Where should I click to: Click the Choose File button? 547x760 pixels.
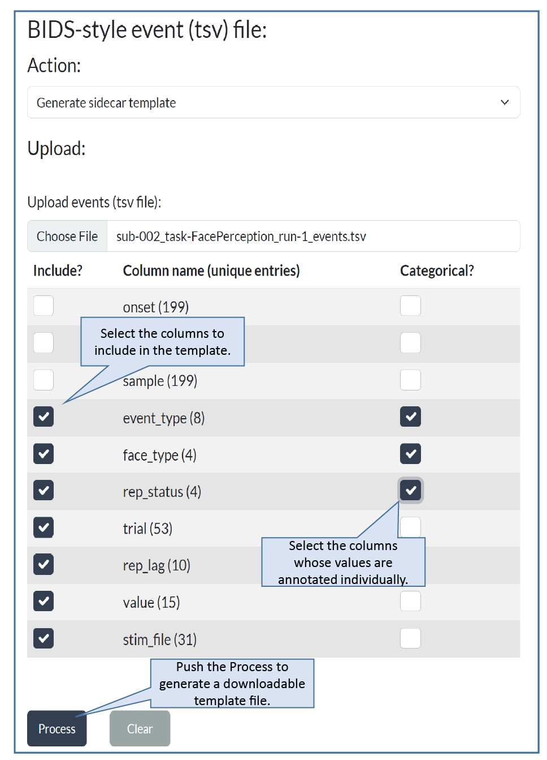tap(67, 236)
